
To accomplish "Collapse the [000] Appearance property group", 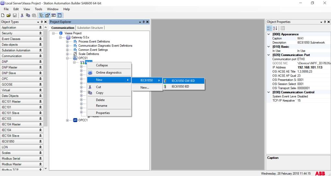I will [x=269, y=34].
